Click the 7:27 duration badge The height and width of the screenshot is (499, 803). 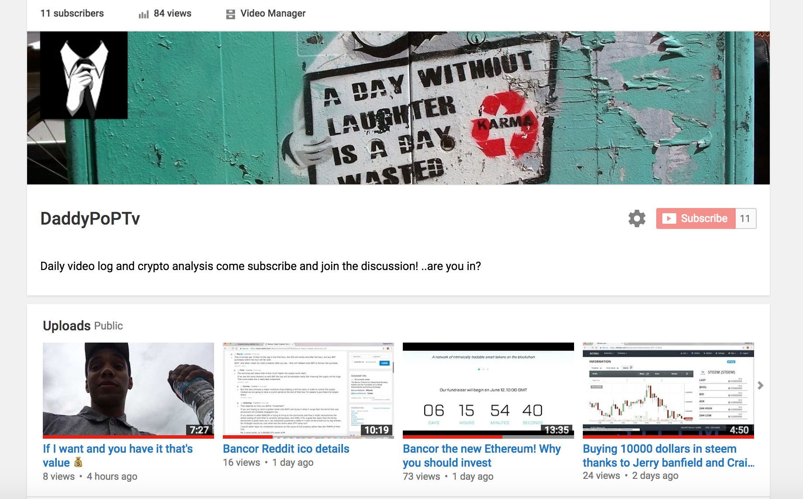coord(199,430)
